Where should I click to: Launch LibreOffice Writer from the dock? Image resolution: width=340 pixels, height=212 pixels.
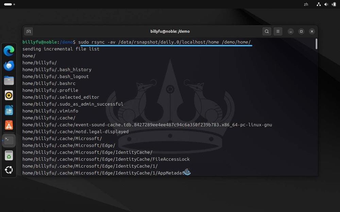click(x=9, y=110)
